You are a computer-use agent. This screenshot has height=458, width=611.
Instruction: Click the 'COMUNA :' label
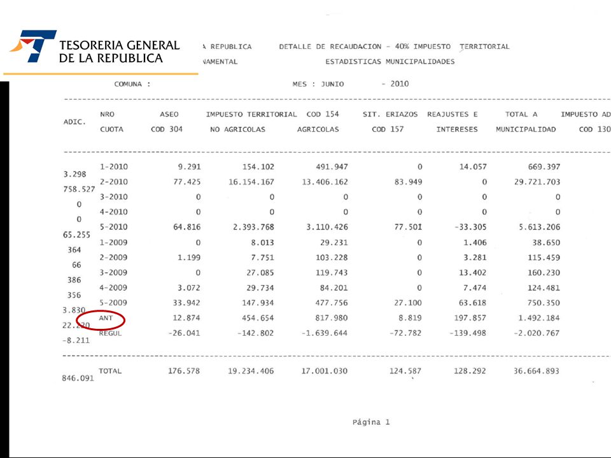pyautogui.click(x=132, y=84)
